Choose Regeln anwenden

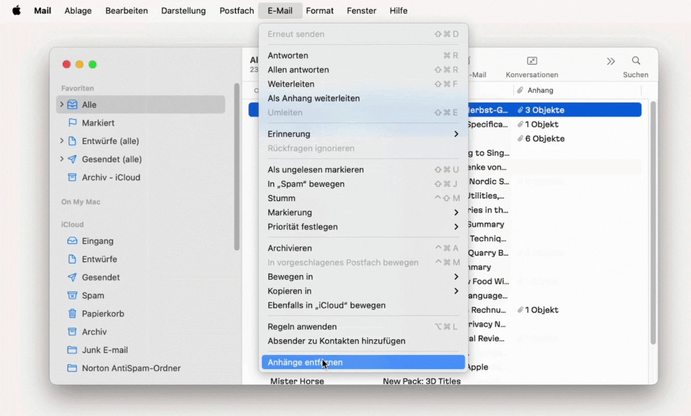363,327
